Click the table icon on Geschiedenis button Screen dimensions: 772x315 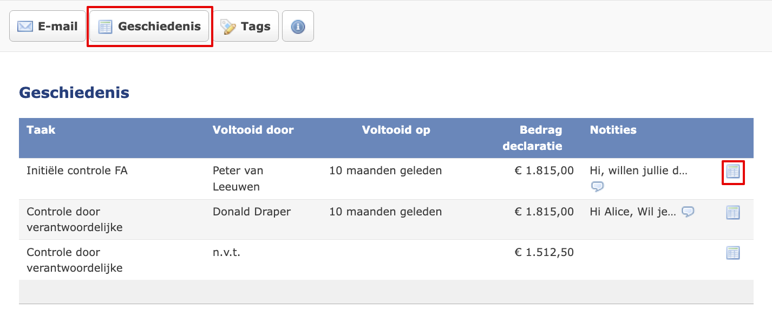[x=106, y=27]
